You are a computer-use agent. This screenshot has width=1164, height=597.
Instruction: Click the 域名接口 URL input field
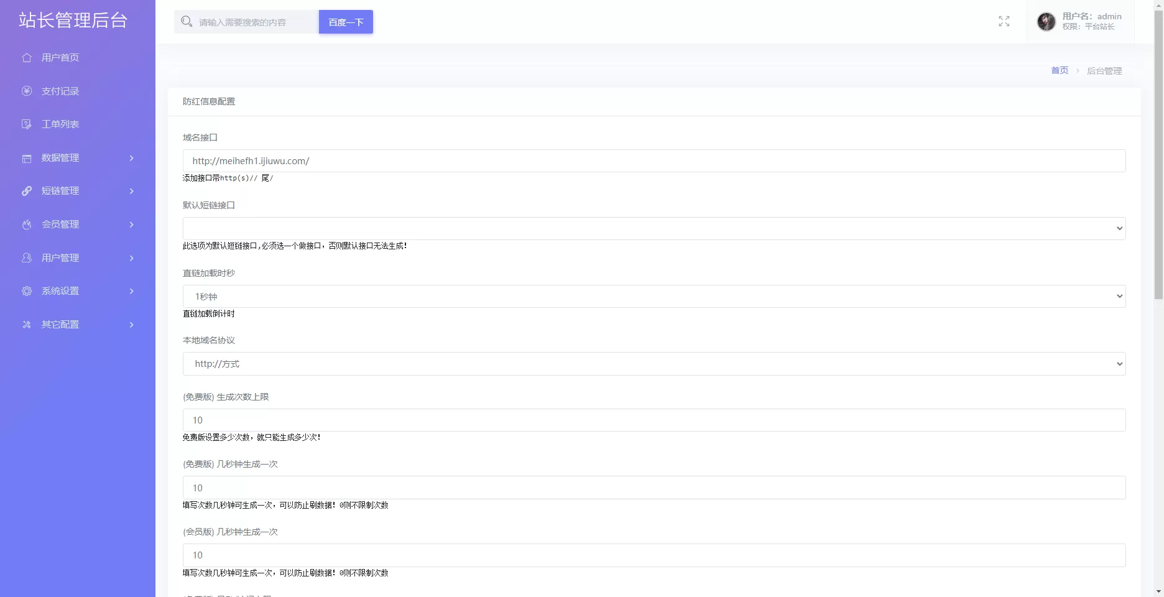point(654,161)
